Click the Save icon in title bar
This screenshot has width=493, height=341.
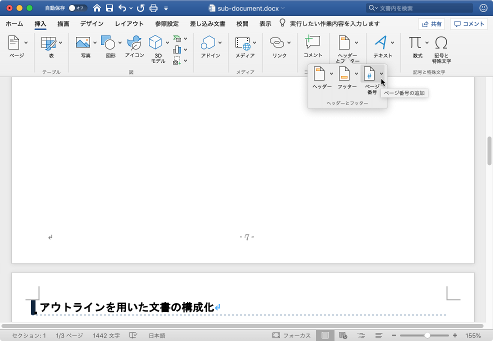[109, 8]
